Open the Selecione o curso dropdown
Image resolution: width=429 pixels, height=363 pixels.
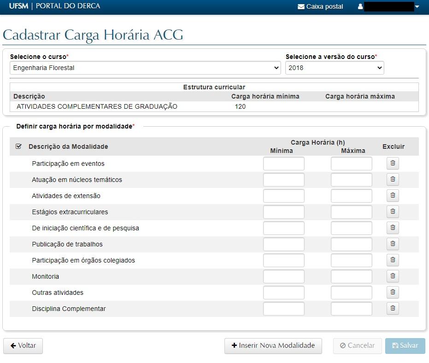145,68
